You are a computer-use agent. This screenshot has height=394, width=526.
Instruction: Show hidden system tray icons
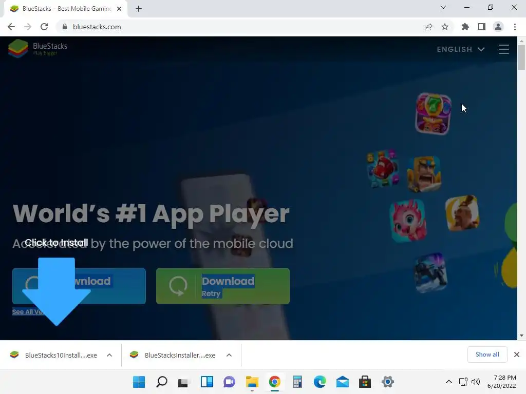449,382
